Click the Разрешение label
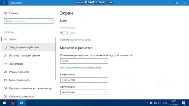 coord(67,74)
